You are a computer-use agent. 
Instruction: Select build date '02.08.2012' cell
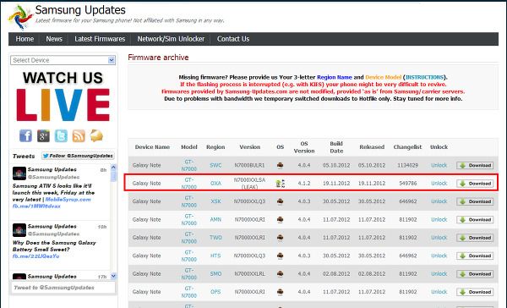tap(336, 274)
